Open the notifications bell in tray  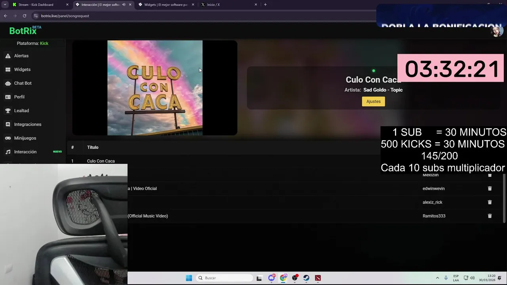click(499, 278)
